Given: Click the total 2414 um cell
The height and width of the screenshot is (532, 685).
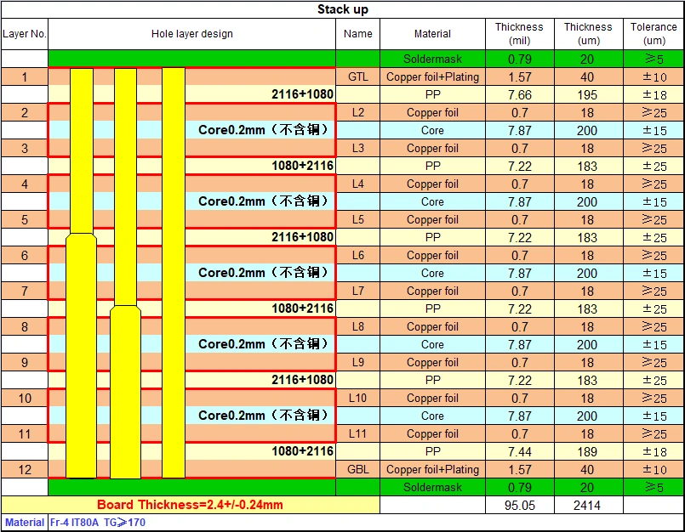Looking at the screenshot, I should [x=589, y=505].
